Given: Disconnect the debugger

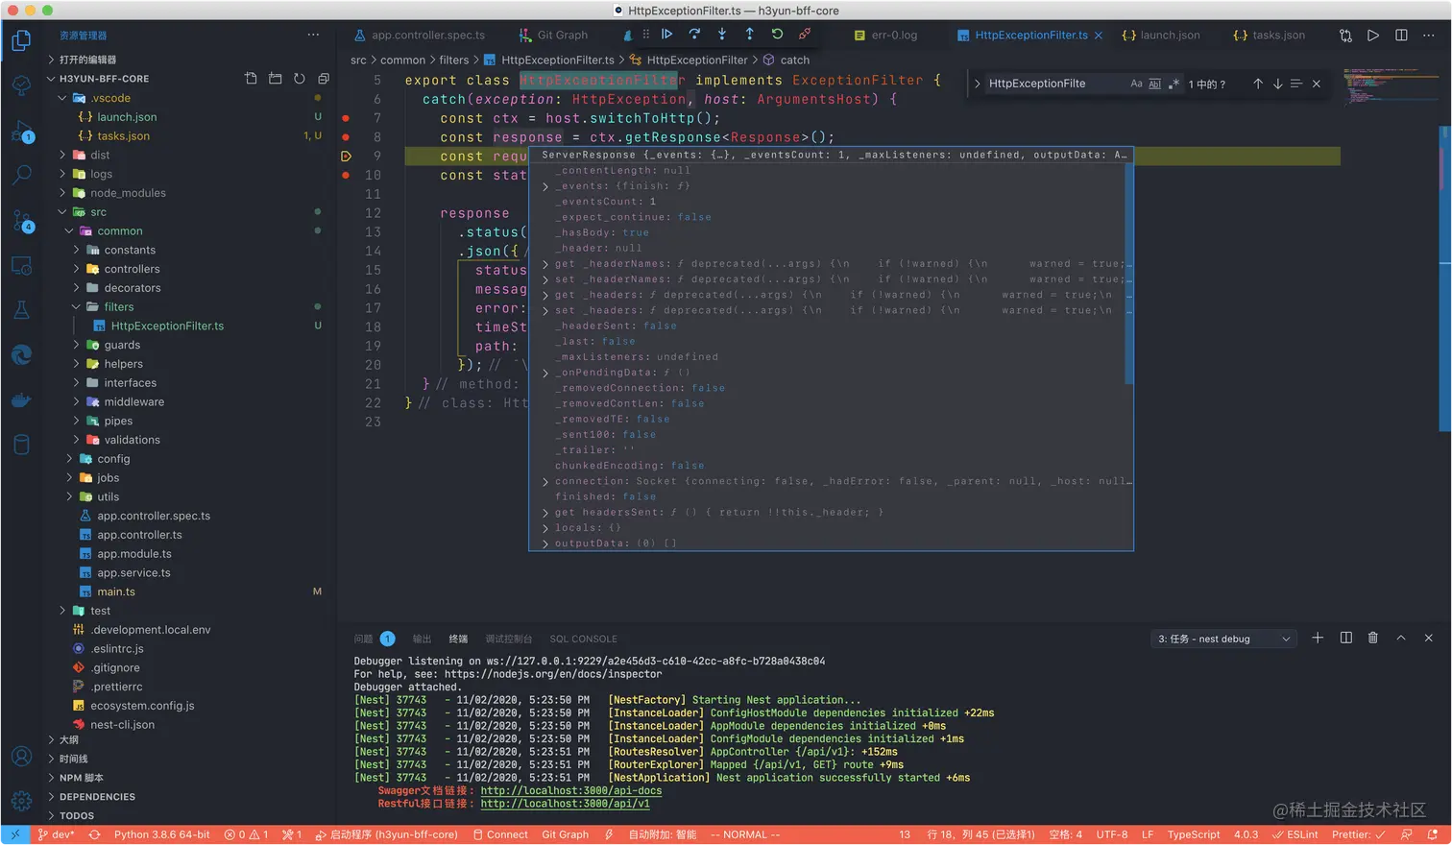Looking at the screenshot, I should click(805, 34).
